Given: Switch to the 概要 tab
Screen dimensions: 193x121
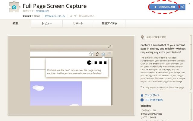Looking at the screenshot, I should point(16,23).
